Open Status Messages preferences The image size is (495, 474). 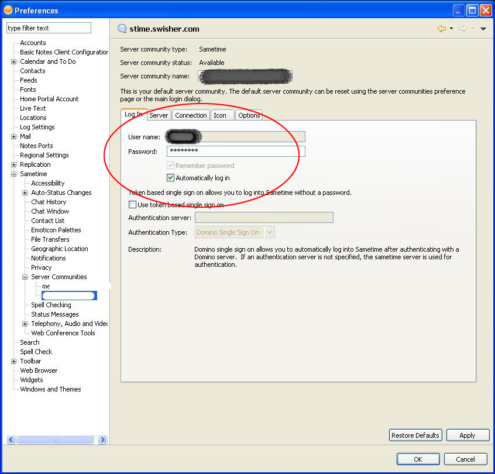tap(54, 314)
